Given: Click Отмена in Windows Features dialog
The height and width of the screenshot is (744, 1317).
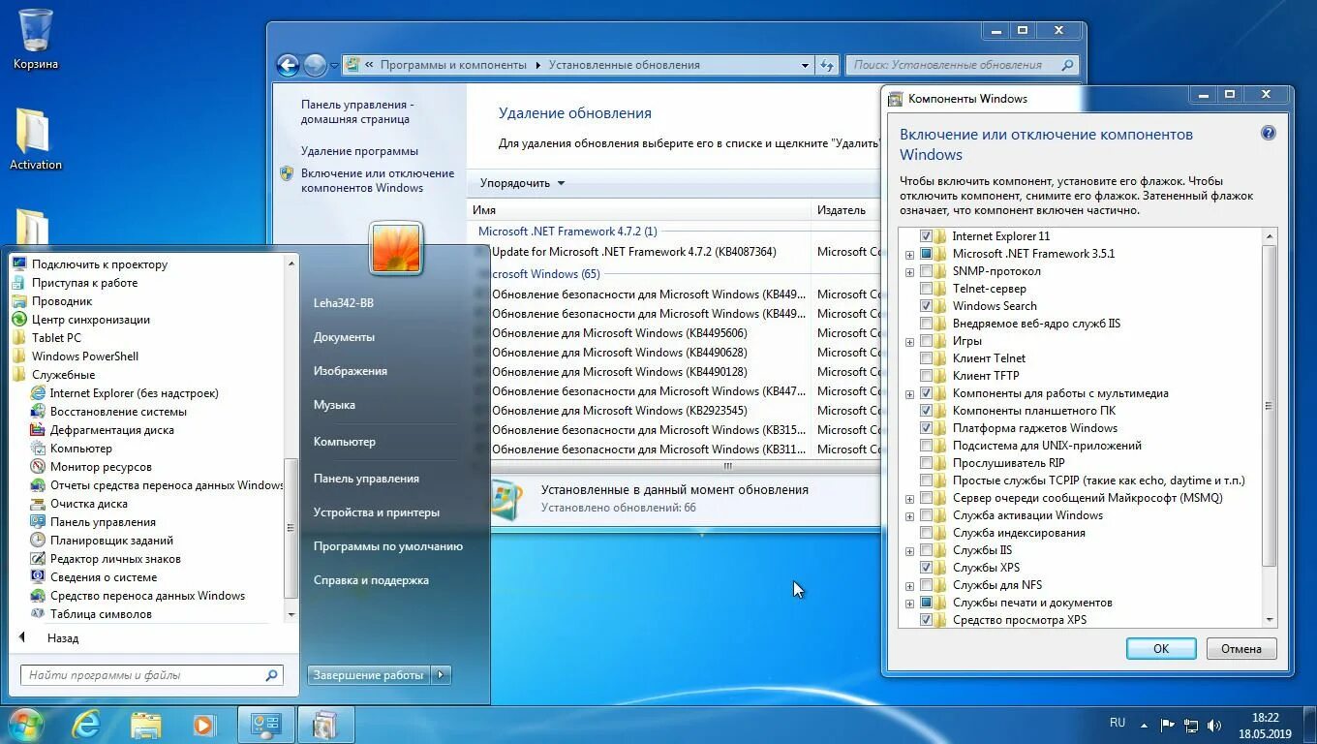Looking at the screenshot, I should tap(1240, 649).
